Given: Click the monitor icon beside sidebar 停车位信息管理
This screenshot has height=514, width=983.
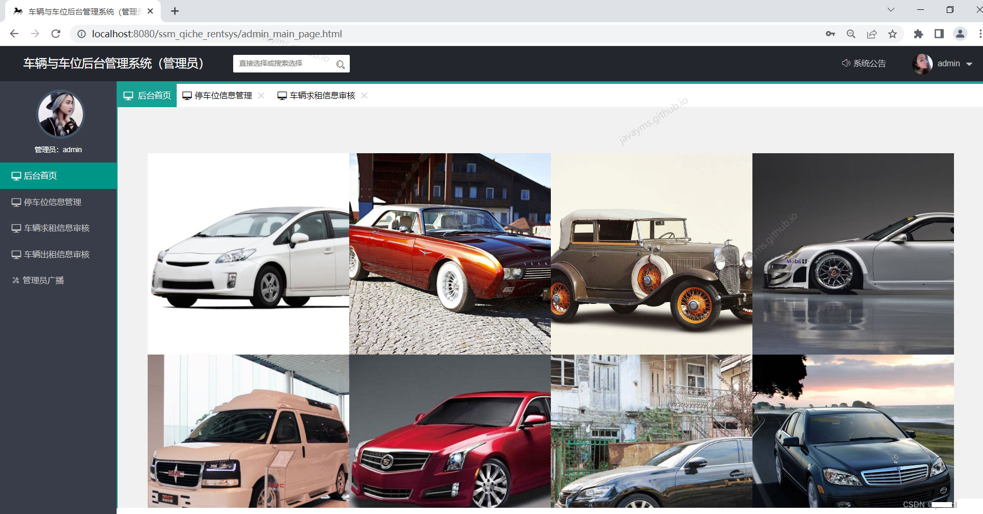Looking at the screenshot, I should pos(16,202).
